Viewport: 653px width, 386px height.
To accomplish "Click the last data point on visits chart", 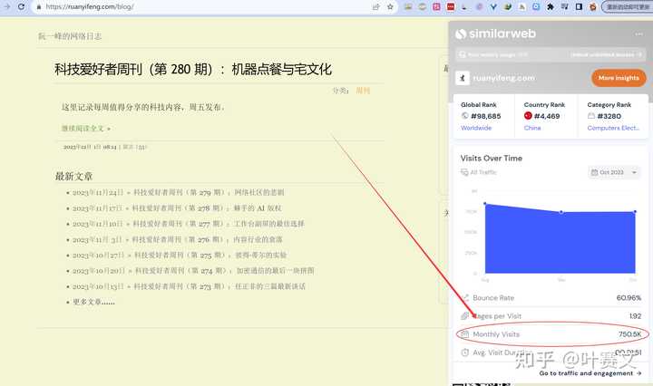I will [635, 212].
